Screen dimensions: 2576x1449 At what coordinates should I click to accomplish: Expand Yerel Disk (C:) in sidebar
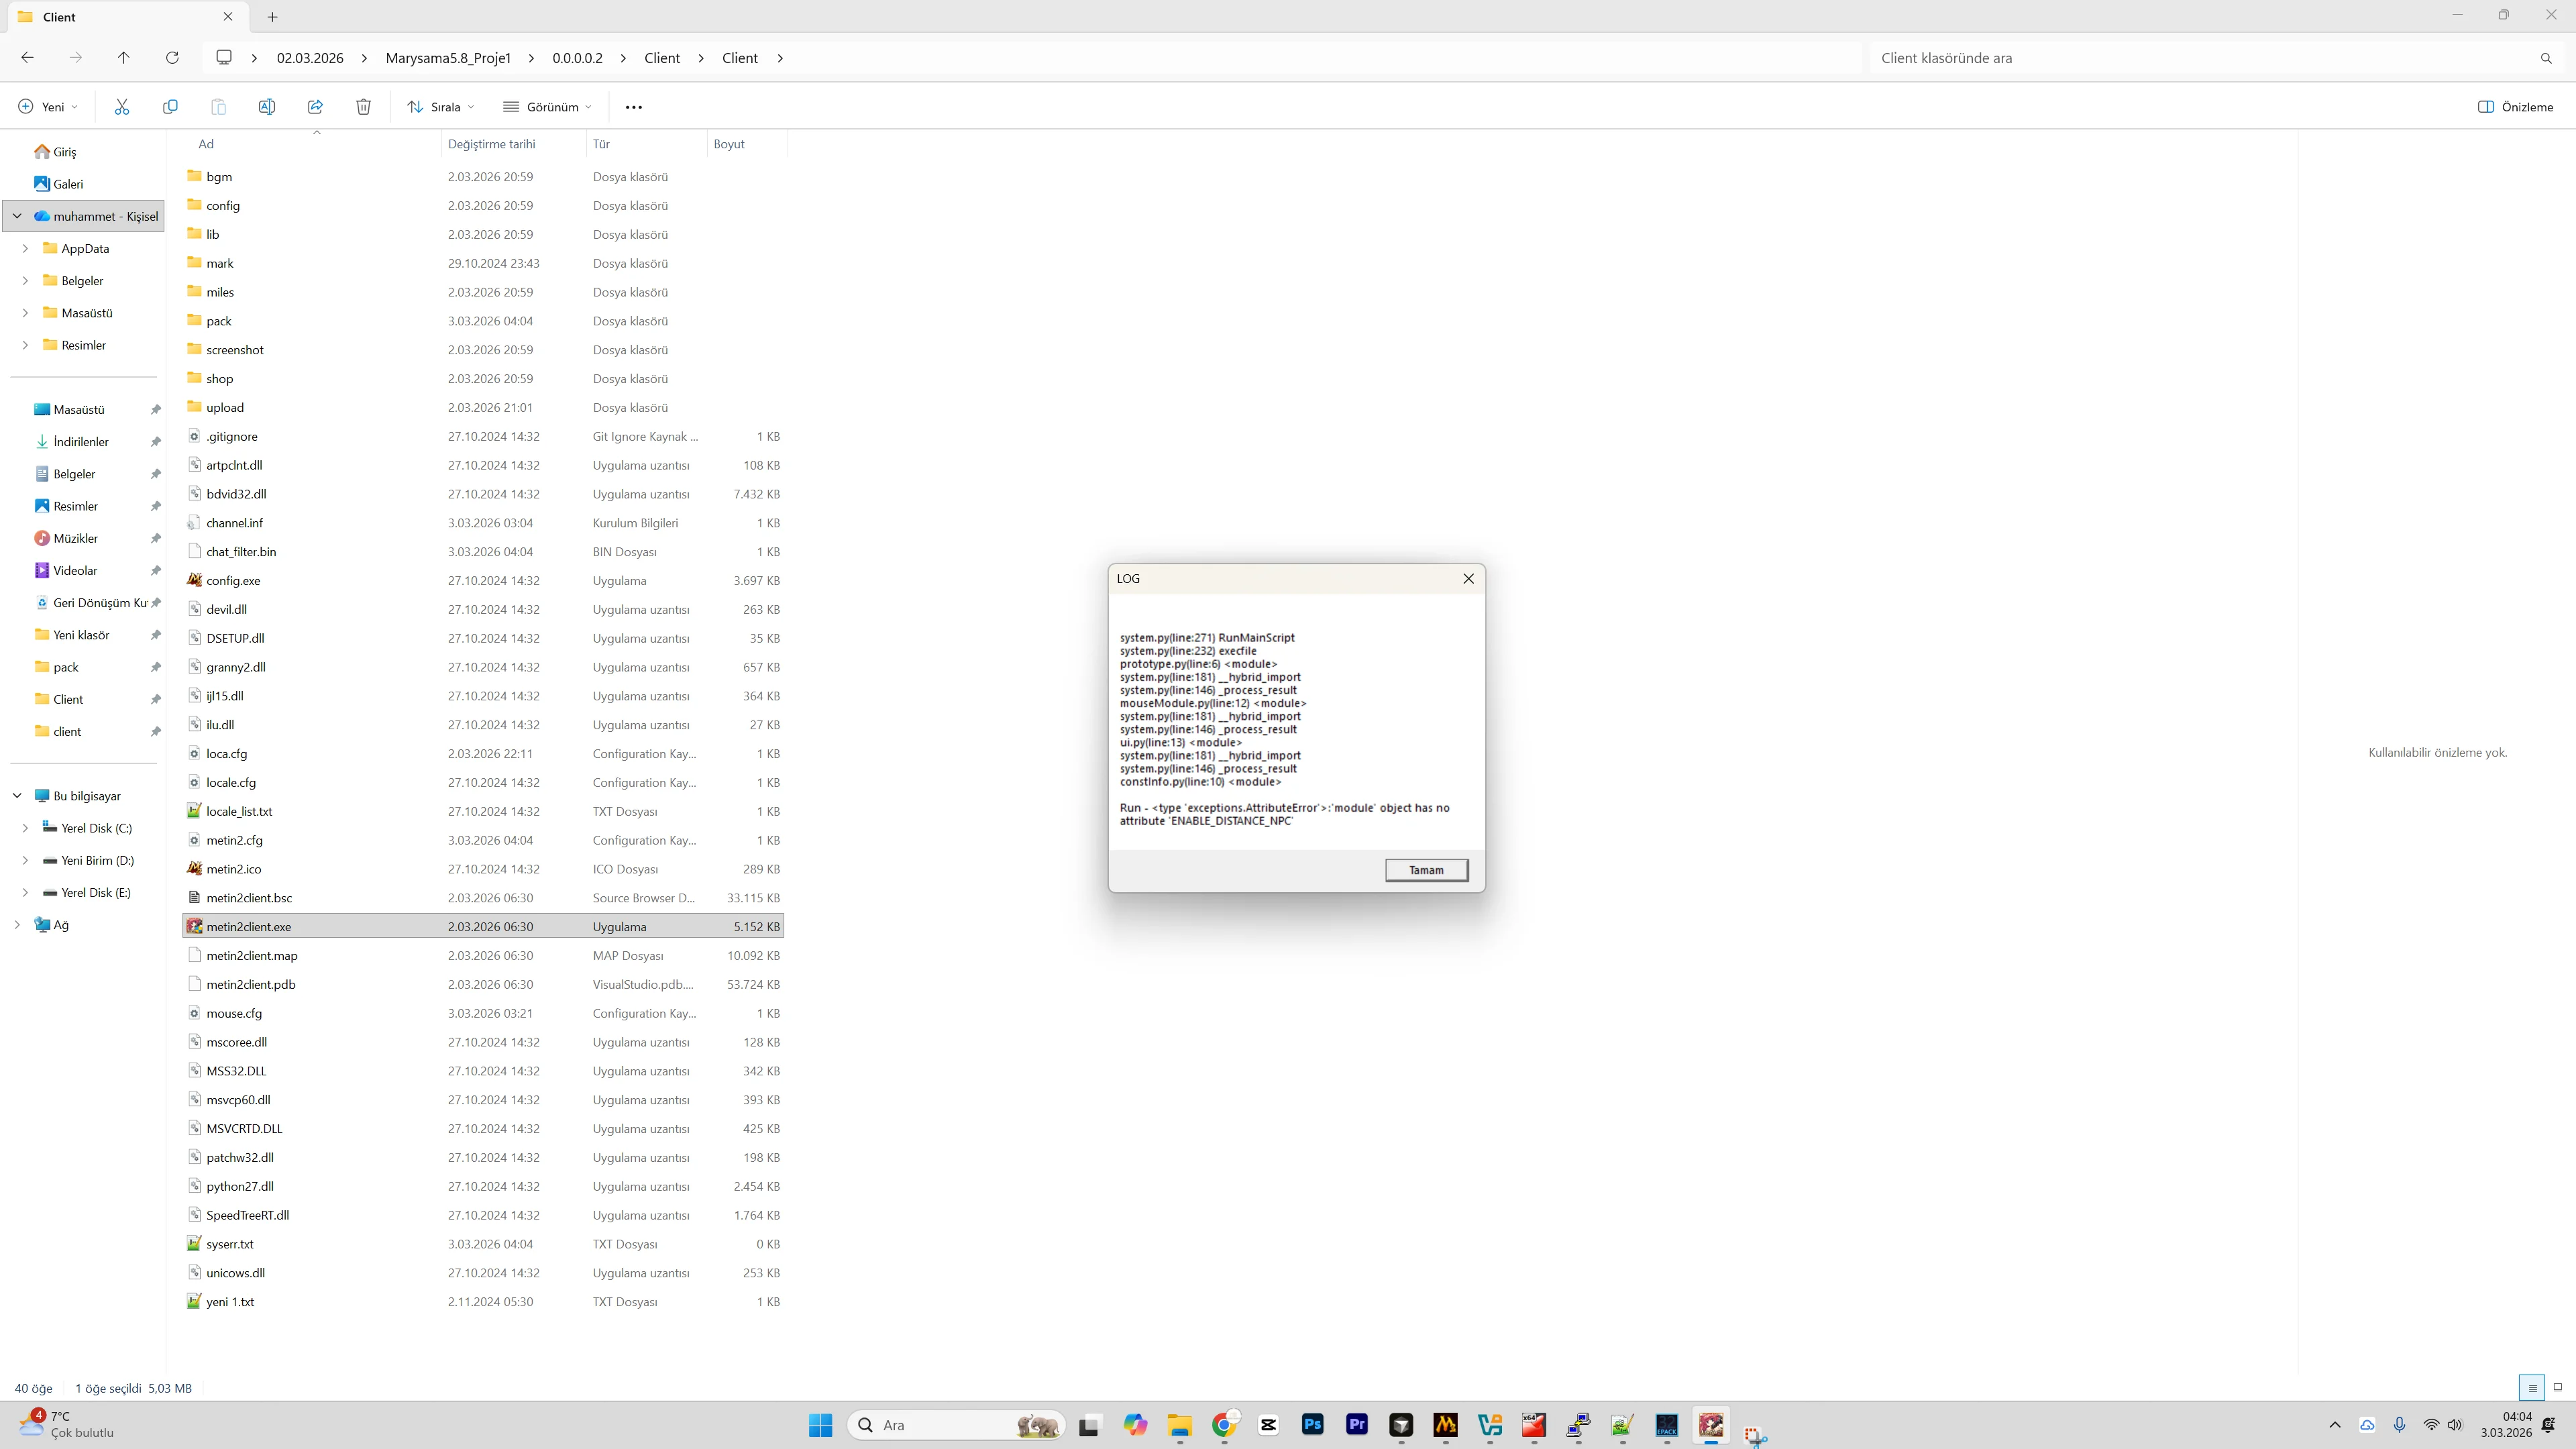tap(25, 828)
